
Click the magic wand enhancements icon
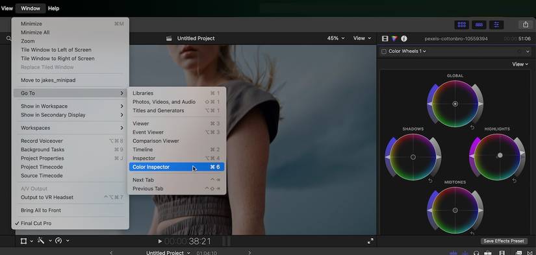tap(41, 241)
